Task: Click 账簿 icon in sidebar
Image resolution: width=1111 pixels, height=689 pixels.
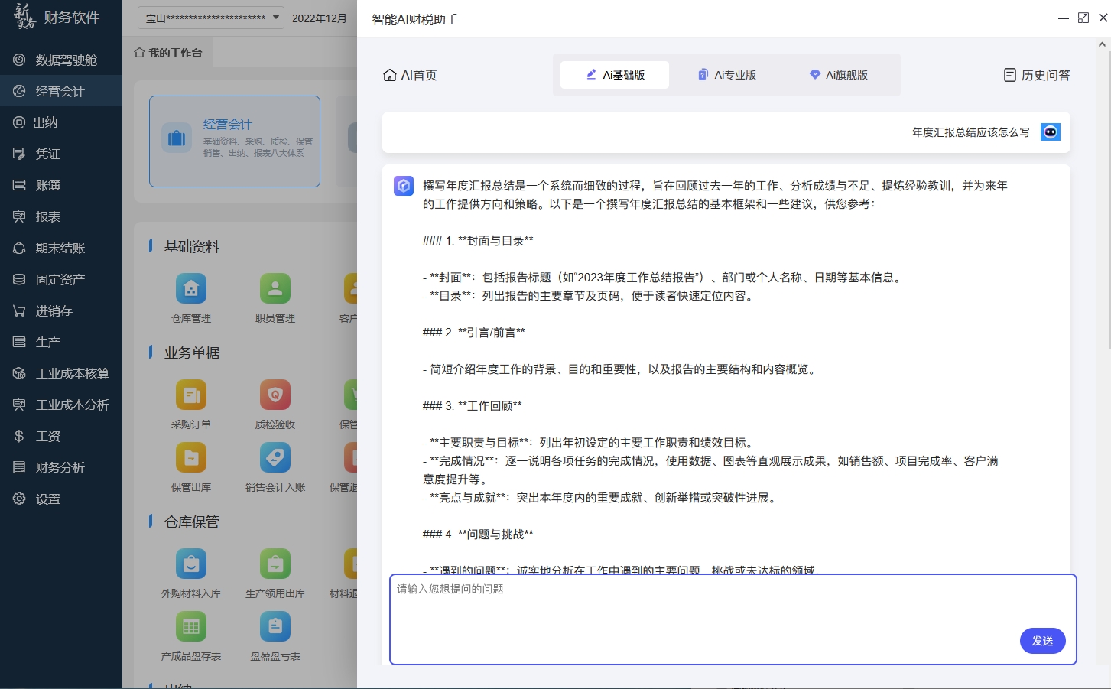Action: (19, 185)
